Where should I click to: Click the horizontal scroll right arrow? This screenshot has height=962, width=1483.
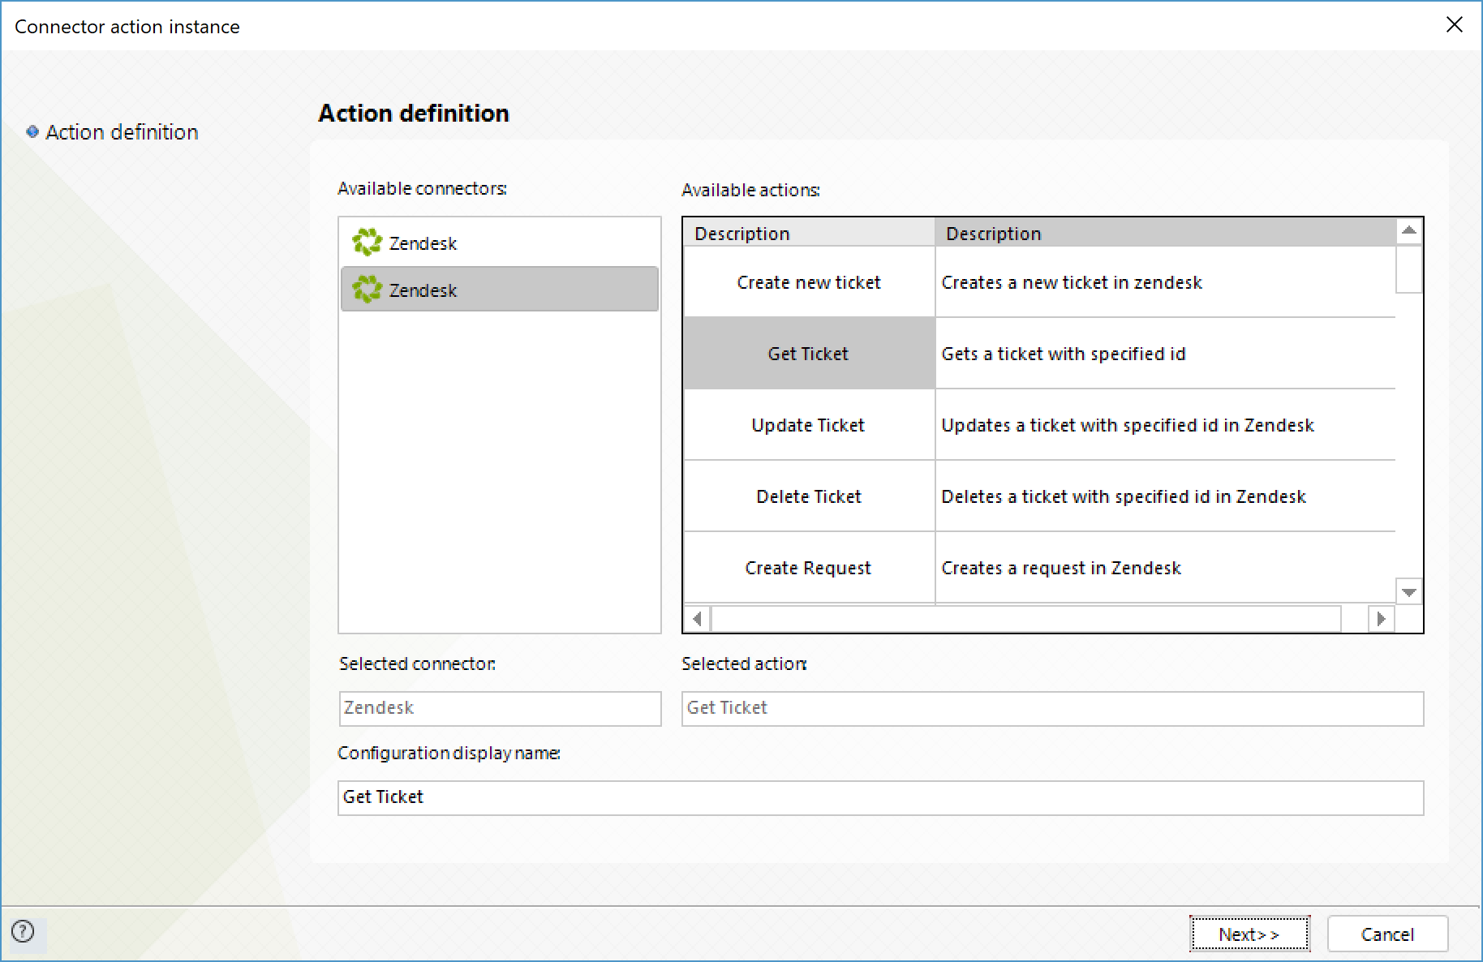pos(1381,619)
